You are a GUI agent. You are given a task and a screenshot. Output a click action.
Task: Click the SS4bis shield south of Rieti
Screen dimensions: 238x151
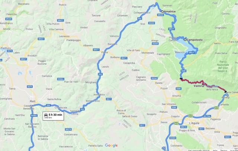(x=34, y=116)
